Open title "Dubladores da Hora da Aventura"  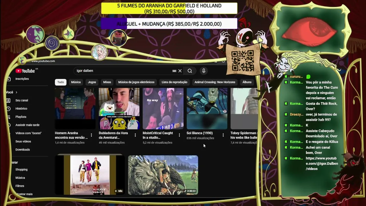(114, 135)
